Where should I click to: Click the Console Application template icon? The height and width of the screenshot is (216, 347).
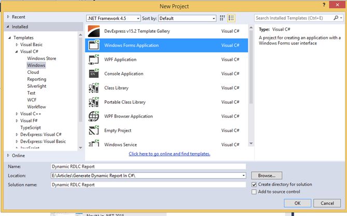click(x=94, y=73)
